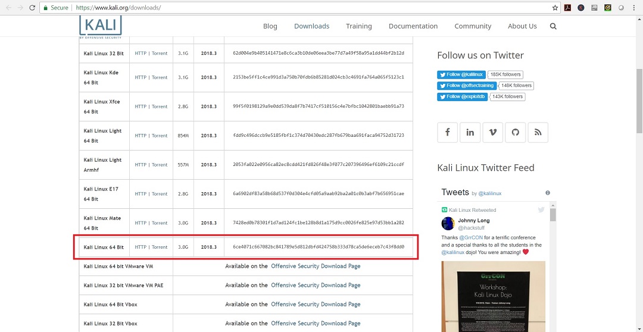This screenshot has height=332, width=643.
Task: Open the red PDF extension icon
Action: pos(567,7)
